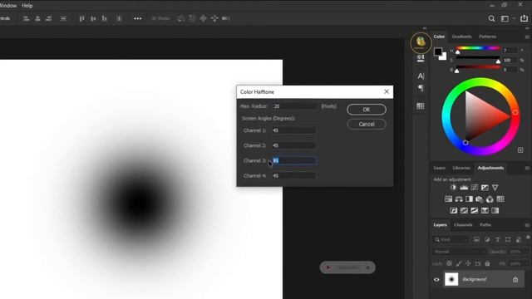Add an Exposure adjustment
Screen dimensions: 532x299
pyautogui.click(x=485, y=188)
